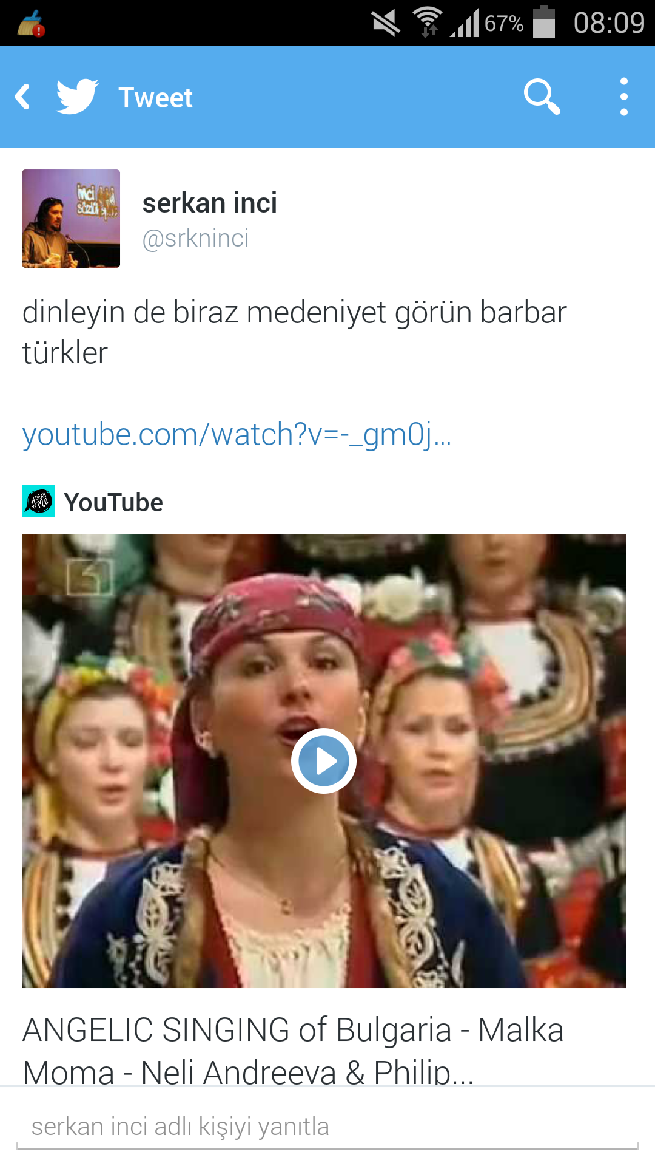Tap the YouTube label text

point(113,503)
